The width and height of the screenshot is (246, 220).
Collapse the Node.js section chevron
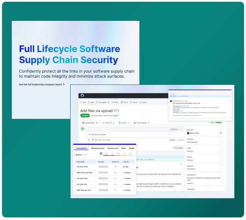74,155
